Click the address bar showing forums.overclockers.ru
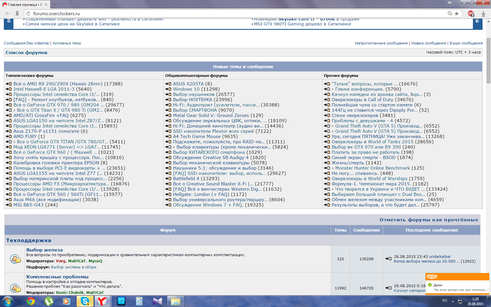 click(239, 13)
